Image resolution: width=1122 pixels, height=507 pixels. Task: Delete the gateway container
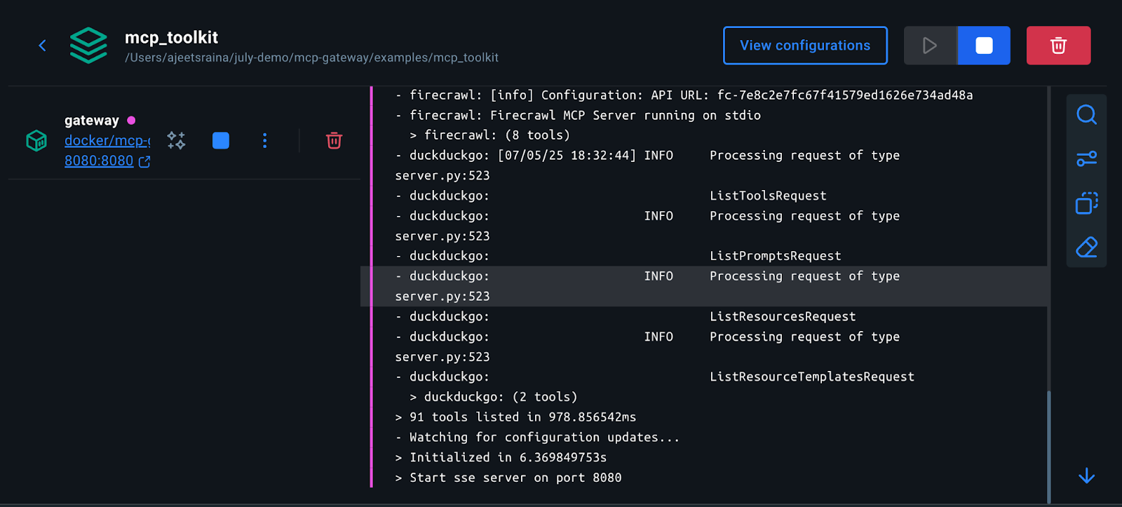click(x=334, y=141)
